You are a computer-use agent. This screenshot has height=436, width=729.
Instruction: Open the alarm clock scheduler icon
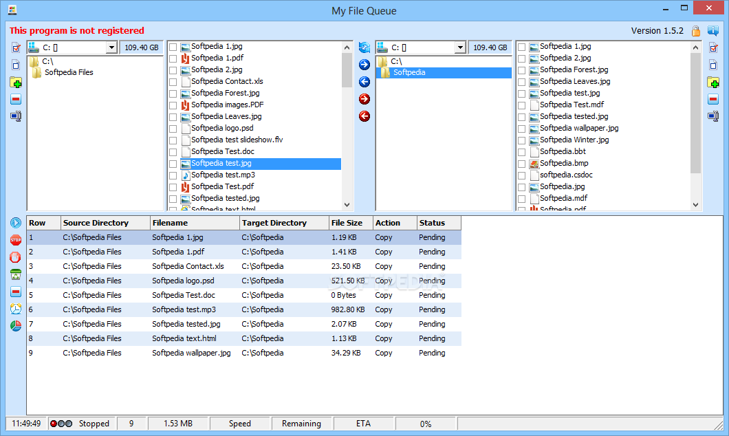(x=16, y=309)
